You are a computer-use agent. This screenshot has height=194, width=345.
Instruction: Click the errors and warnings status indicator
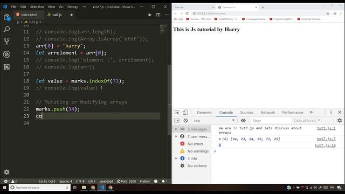(11, 181)
